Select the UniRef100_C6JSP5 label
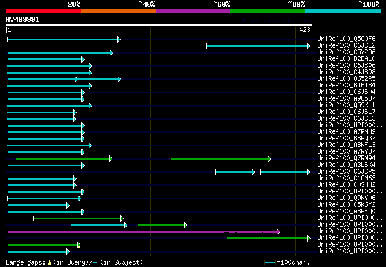 (x=346, y=172)
